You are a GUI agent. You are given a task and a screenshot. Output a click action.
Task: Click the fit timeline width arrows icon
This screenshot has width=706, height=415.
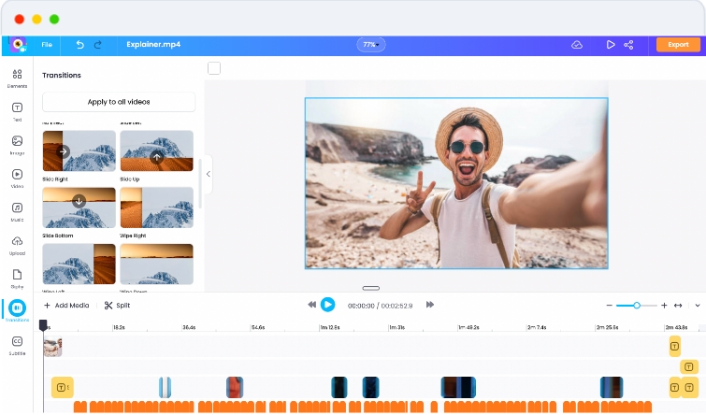[x=678, y=306]
